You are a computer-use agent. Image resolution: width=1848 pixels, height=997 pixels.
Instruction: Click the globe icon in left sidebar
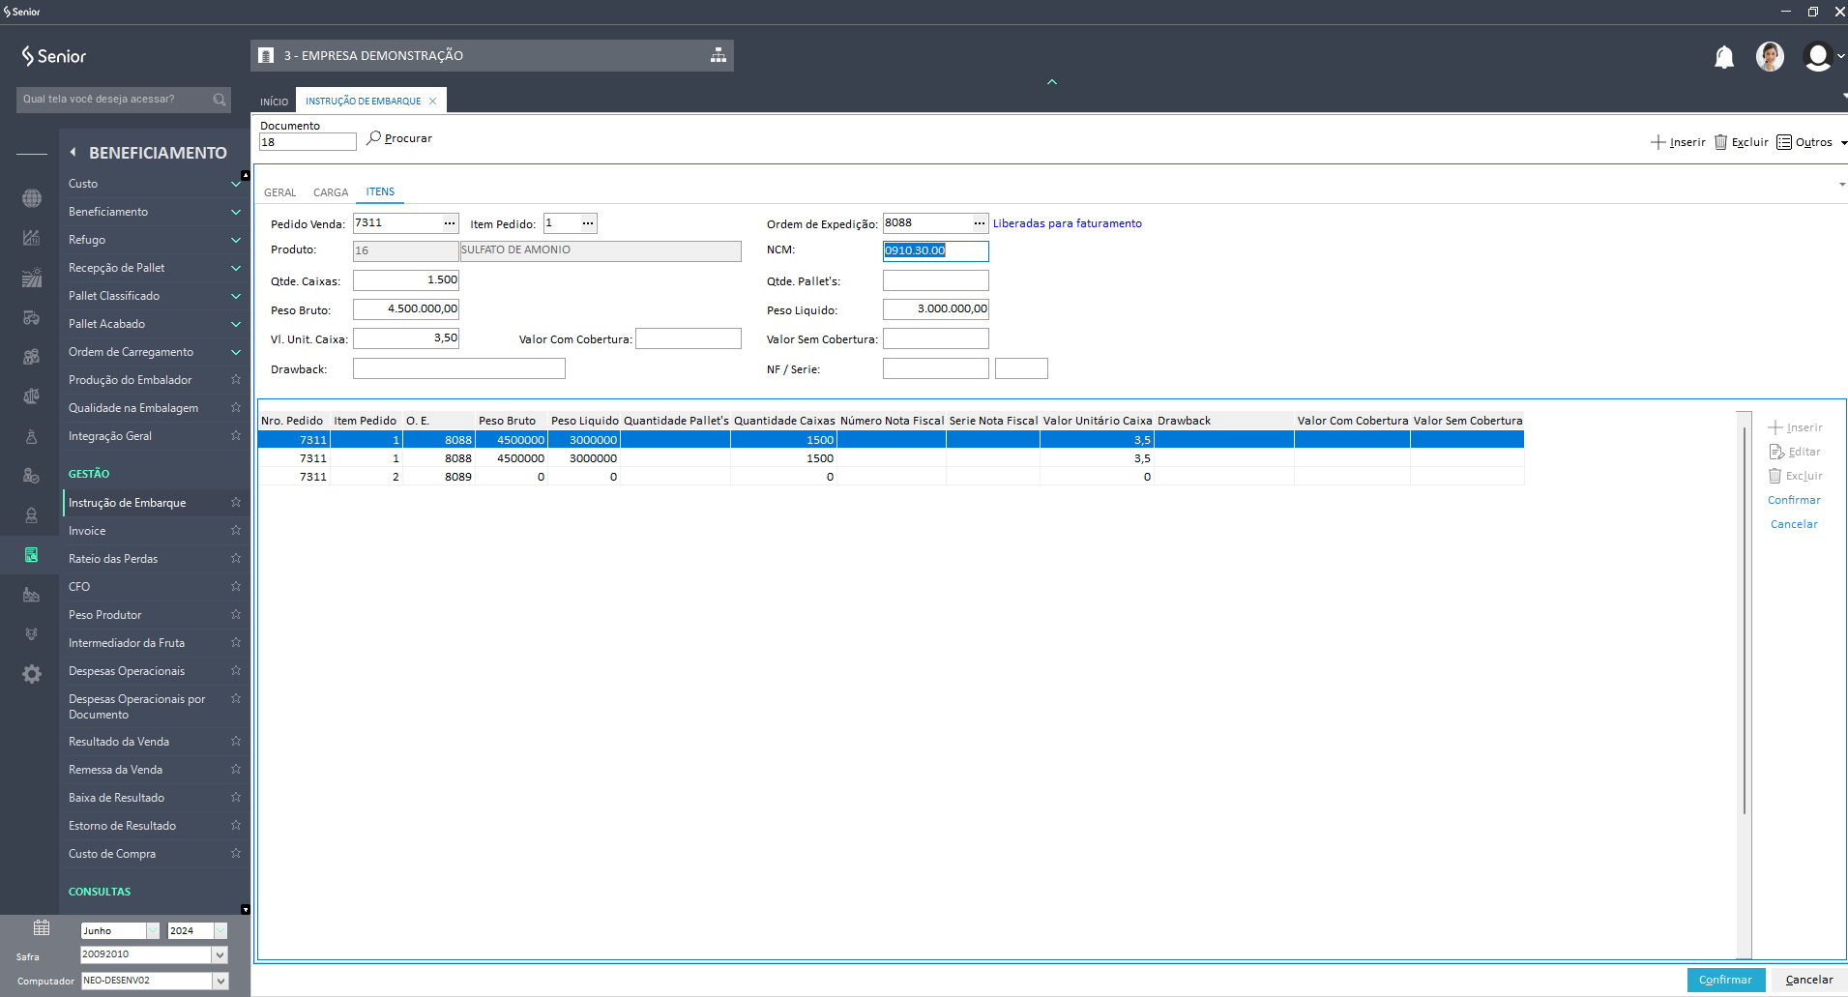tap(32, 198)
